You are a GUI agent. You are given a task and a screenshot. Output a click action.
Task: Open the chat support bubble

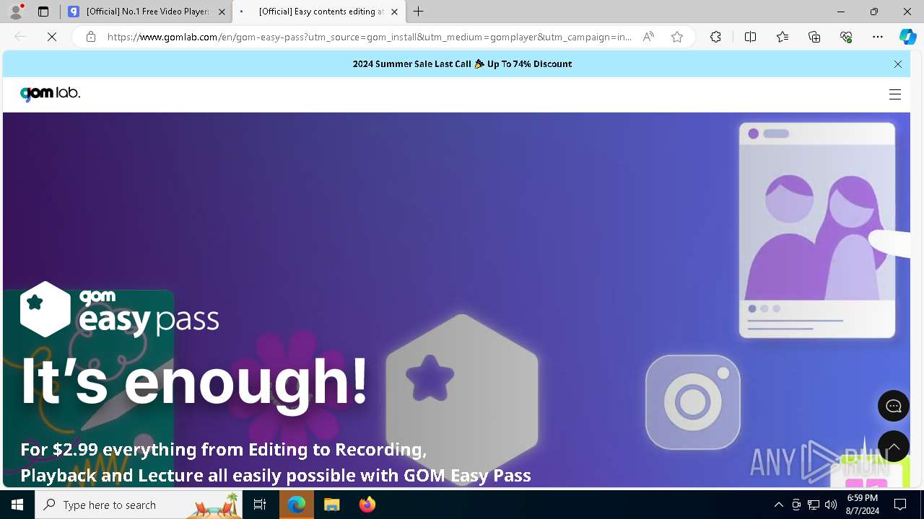tap(894, 406)
